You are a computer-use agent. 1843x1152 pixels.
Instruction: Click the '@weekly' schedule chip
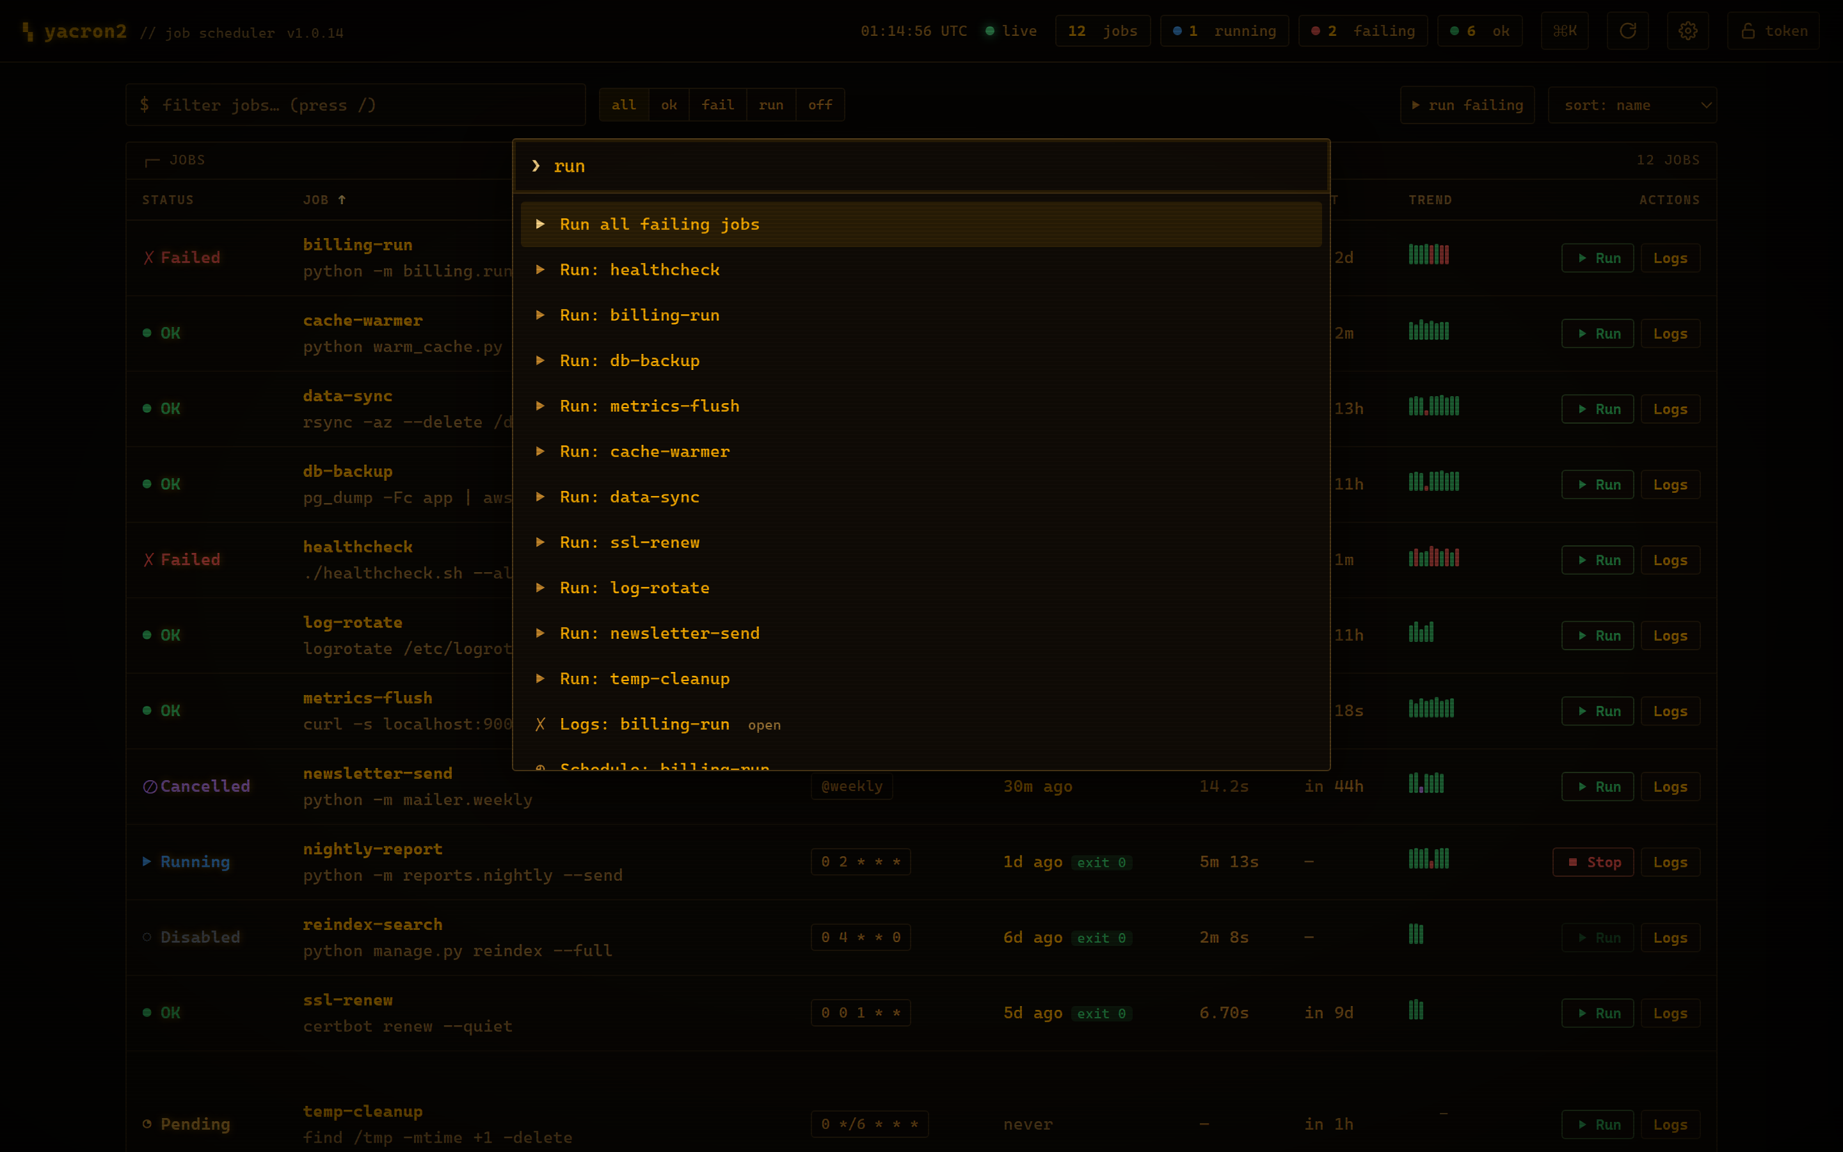(x=852, y=787)
